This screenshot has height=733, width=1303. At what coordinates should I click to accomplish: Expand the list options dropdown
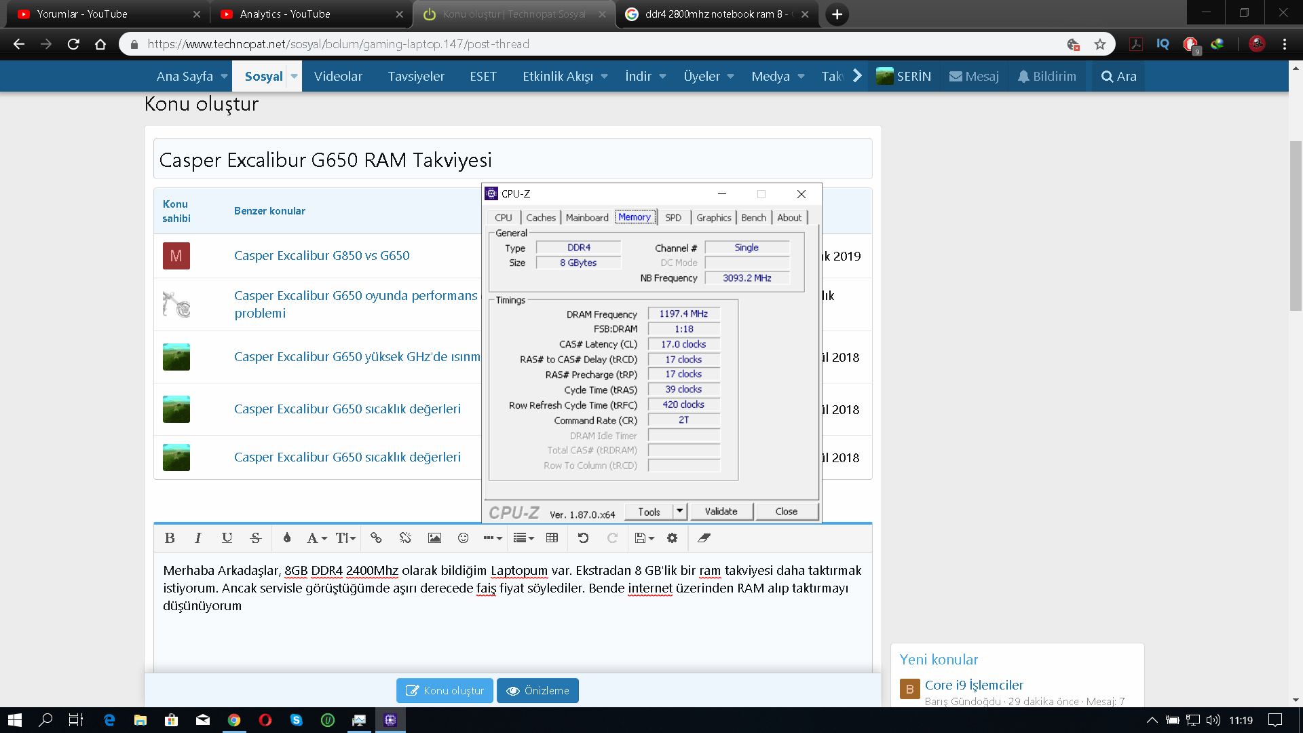point(523,538)
